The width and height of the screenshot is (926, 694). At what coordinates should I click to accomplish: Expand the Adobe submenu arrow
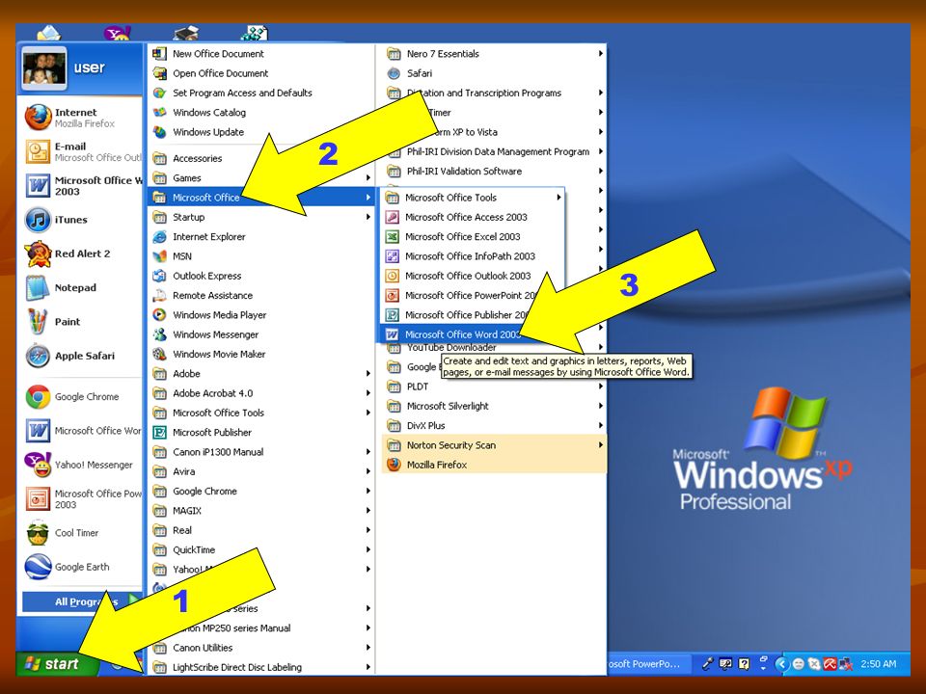(x=368, y=374)
